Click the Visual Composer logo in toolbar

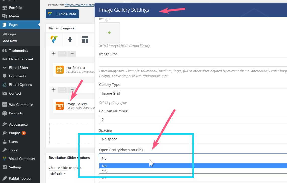coord(54,39)
